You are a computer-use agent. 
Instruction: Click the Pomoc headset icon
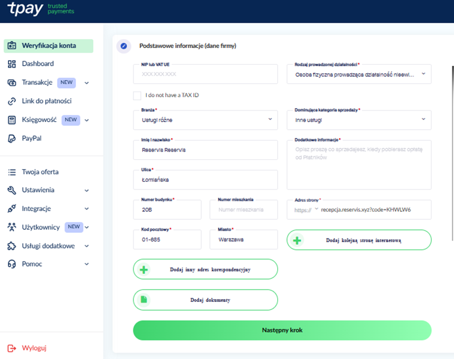point(12,264)
